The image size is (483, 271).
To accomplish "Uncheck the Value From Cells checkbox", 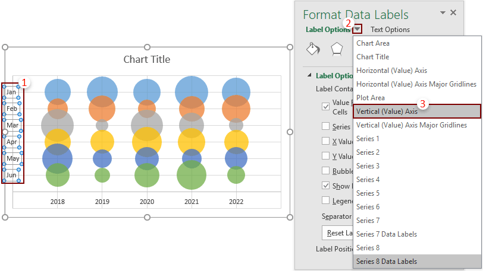I will [x=325, y=106].
